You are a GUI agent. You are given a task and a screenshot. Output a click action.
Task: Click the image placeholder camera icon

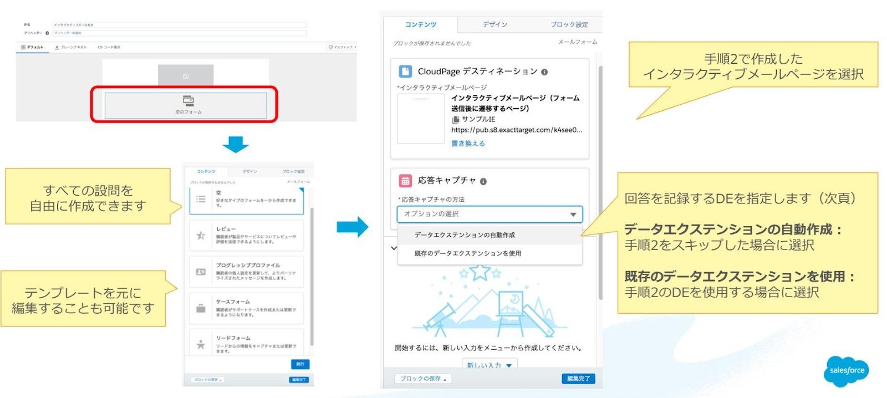[x=186, y=76]
